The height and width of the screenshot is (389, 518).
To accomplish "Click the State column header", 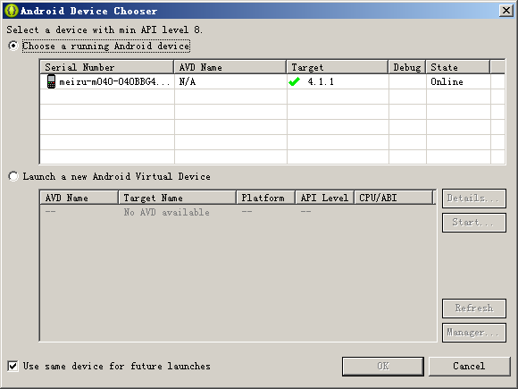I will tap(458, 67).
